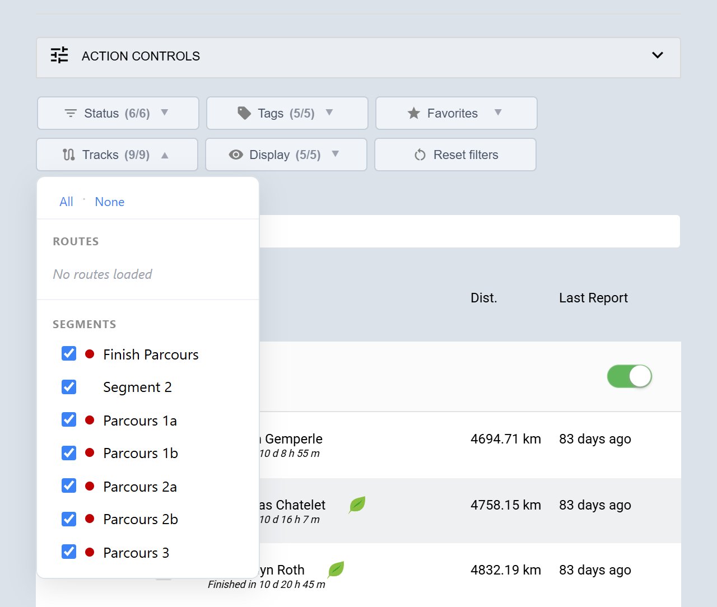Uncheck the Parcours 1b checkbox

click(69, 452)
